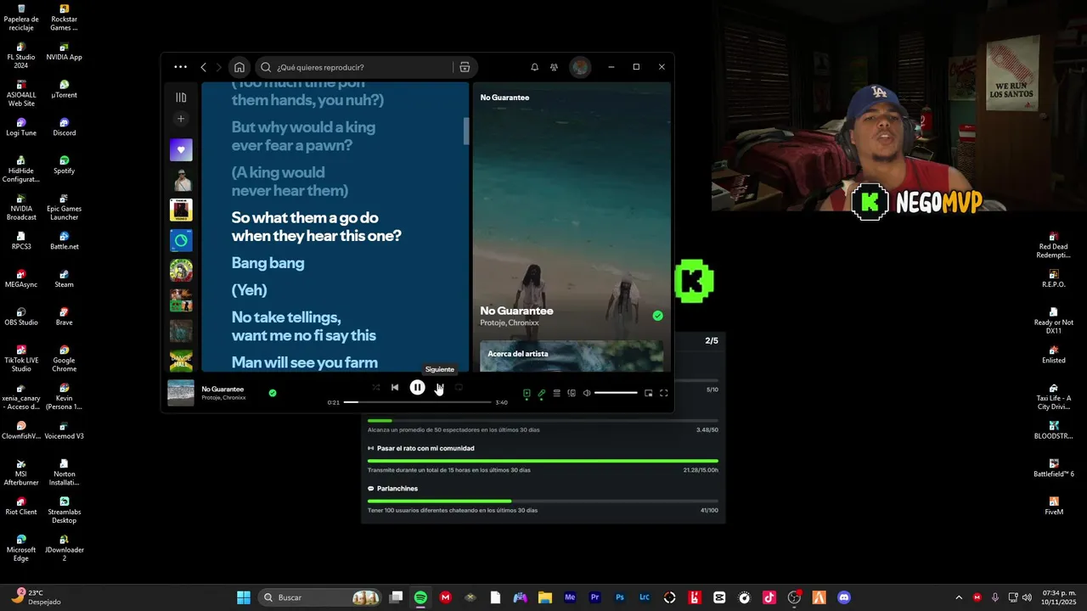
Task: Open the clock showing 07:34 p. m.
Action: 1059,597
